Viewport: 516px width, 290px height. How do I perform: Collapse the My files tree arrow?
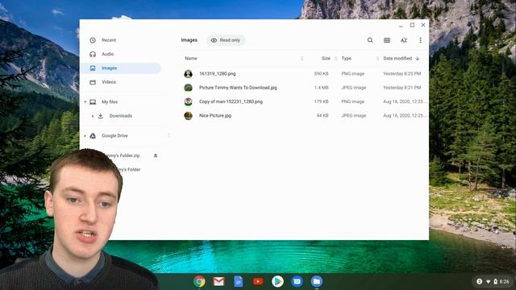pos(85,102)
